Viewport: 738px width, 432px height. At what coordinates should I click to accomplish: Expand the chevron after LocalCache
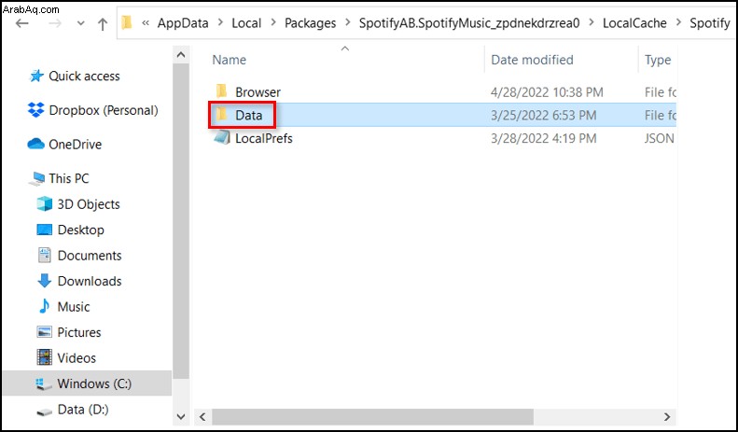[x=678, y=22]
